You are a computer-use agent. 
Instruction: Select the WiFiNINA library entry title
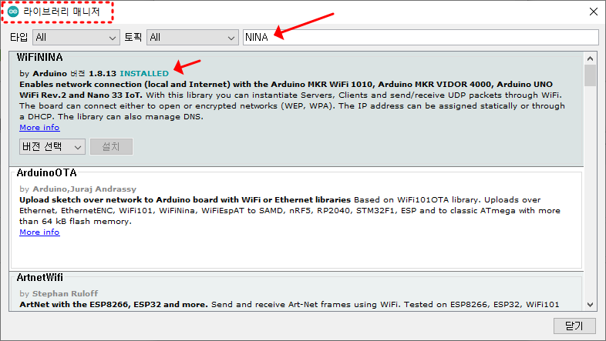[39, 58]
